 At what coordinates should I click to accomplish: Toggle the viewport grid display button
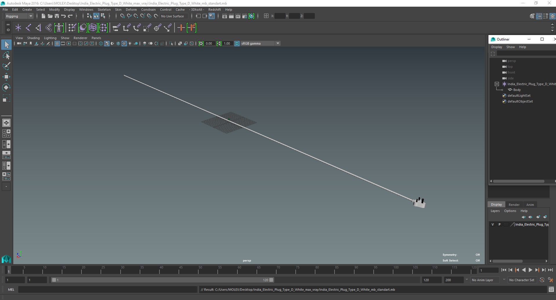point(57,43)
